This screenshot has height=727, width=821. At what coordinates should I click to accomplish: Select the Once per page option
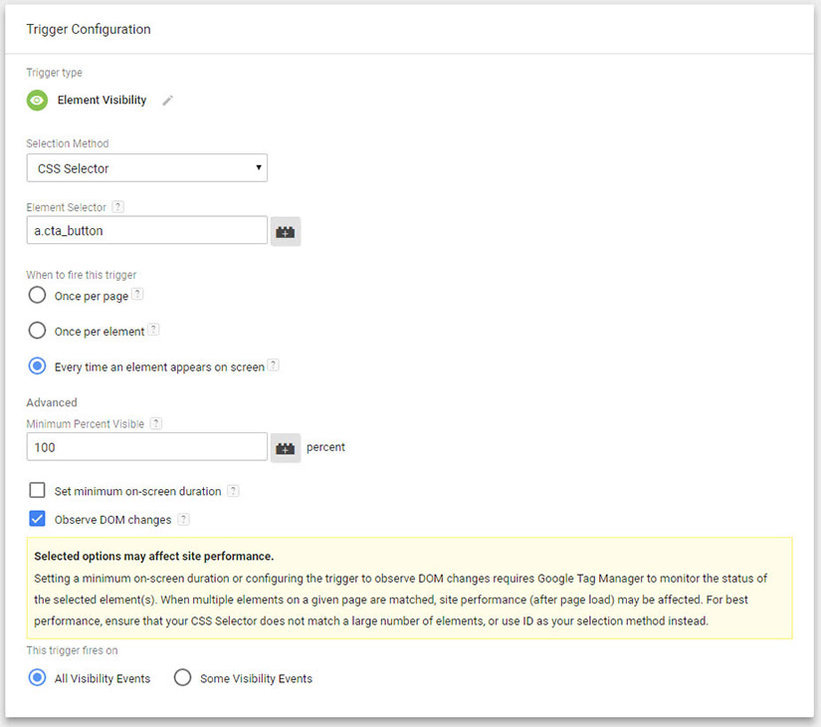[x=37, y=295]
